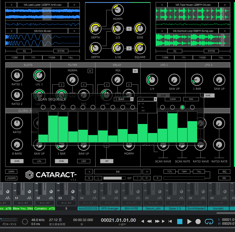This screenshot has height=232, width=235.
Task: Toggle SYNC under the 8 BARS knob
Action: coord(17,161)
